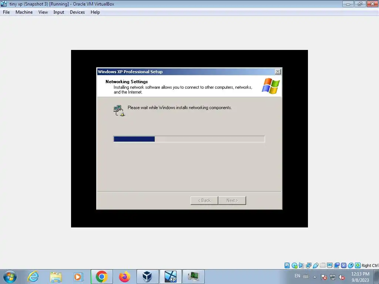Click the recording indicator icon
Viewport: 379px width, 284px height.
pos(336,266)
